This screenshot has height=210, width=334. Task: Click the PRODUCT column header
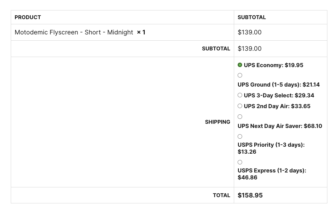(27, 17)
